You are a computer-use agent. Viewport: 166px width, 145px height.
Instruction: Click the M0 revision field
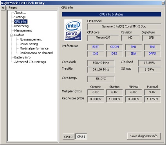(130, 38)
